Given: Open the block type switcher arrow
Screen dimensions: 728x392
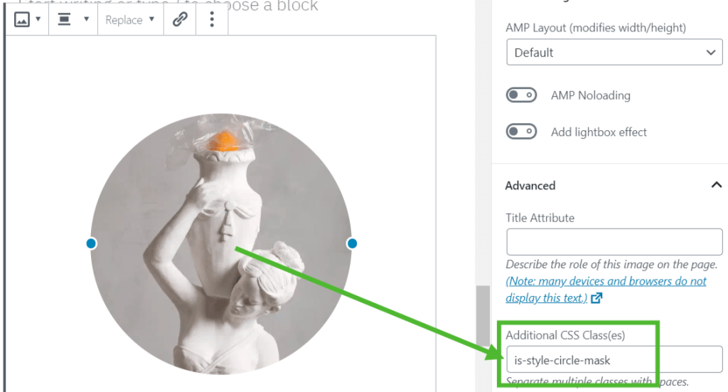Looking at the screenshot, I should (x=38, y=19).
